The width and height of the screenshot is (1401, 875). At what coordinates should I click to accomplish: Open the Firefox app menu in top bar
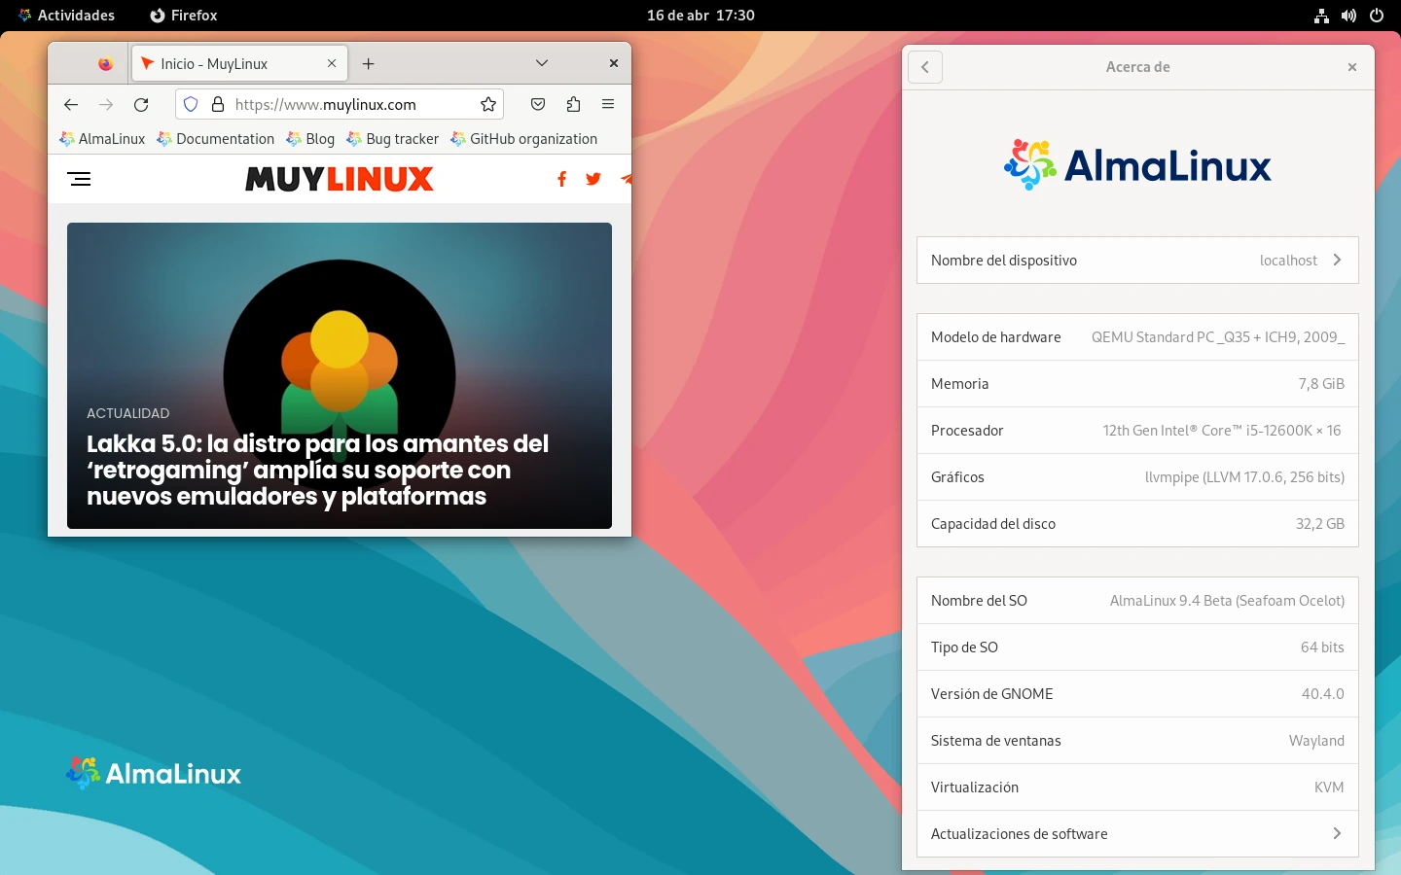point(184,16)
